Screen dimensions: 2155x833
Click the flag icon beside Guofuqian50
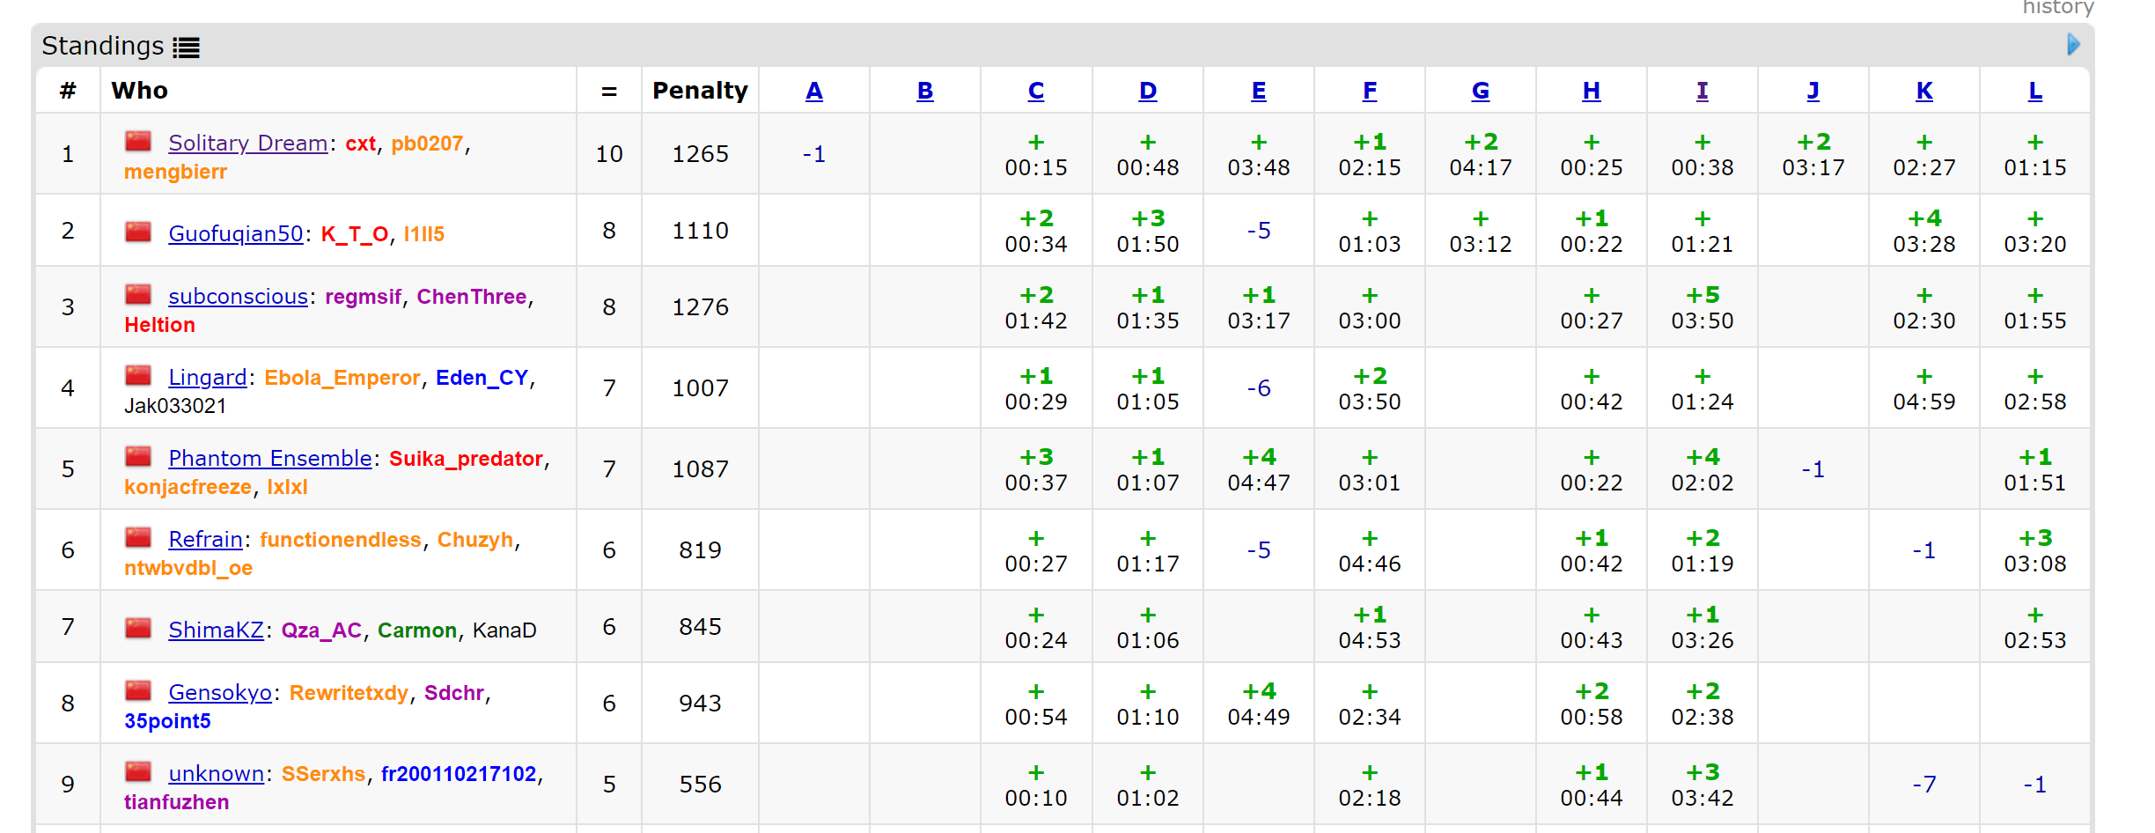point(138,232)
